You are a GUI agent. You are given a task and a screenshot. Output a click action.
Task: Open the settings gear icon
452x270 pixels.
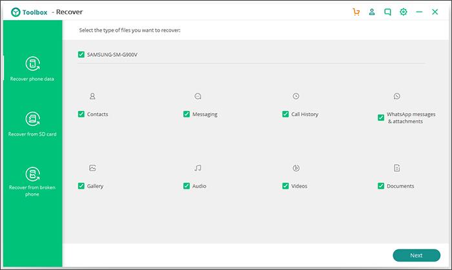[404, 12]
